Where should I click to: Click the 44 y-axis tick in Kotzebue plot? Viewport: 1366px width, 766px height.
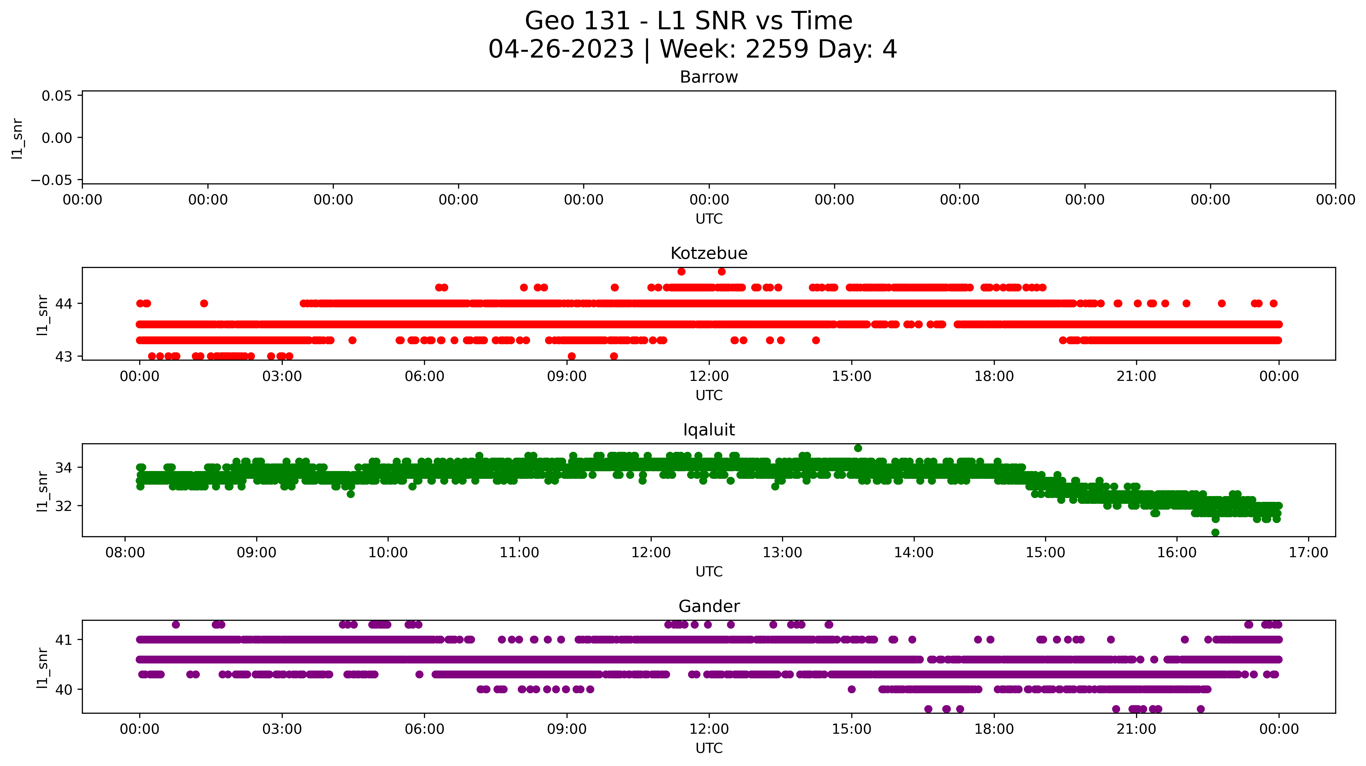(x=64, y=304)
